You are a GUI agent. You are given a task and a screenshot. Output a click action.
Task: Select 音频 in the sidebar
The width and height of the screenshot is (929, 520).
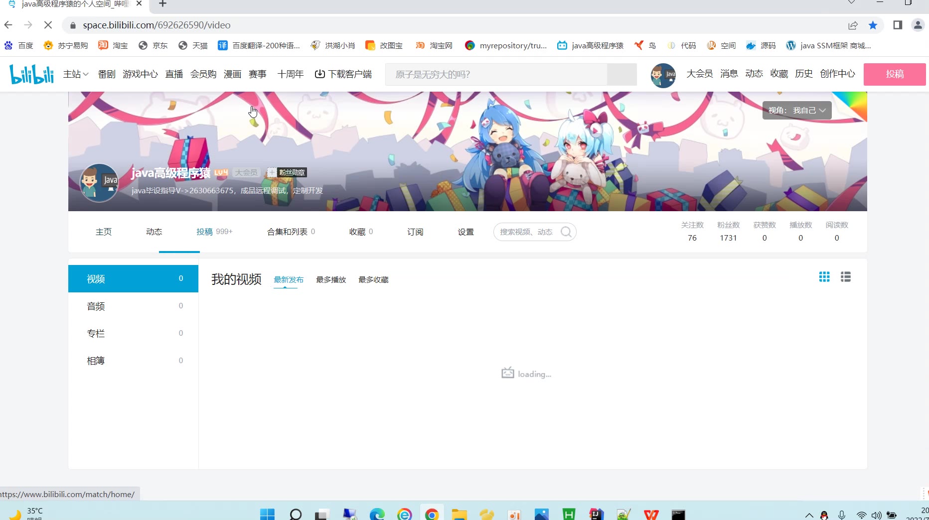click(133, 306)
